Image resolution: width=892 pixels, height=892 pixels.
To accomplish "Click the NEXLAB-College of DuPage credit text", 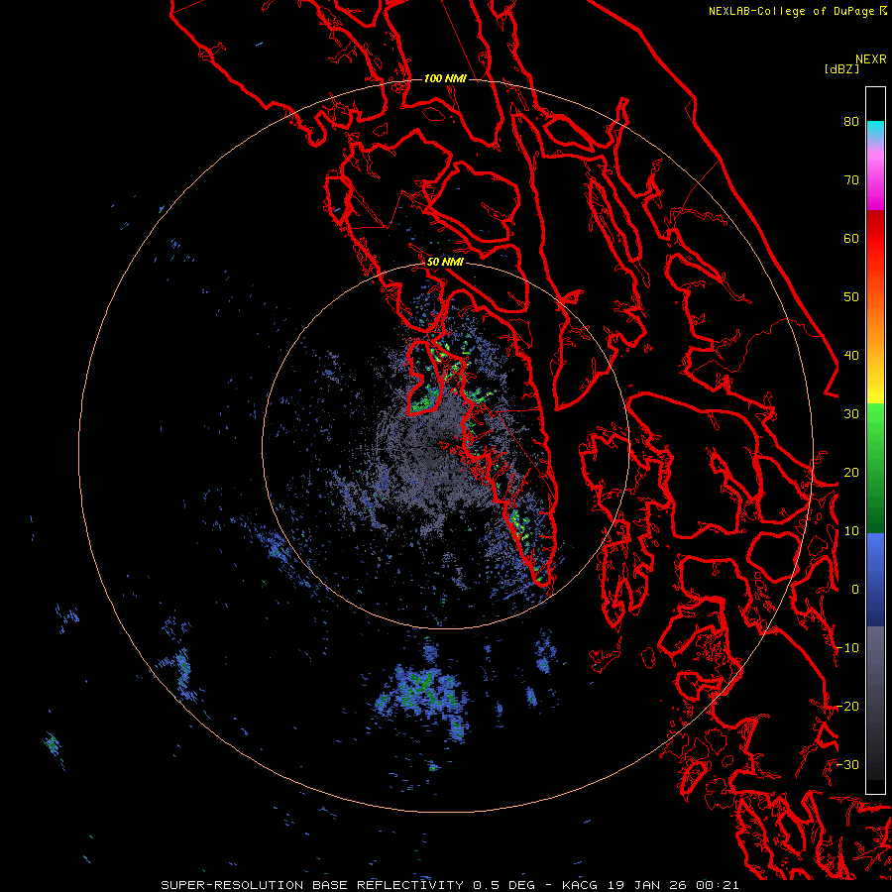I will (x=791, y=11).
